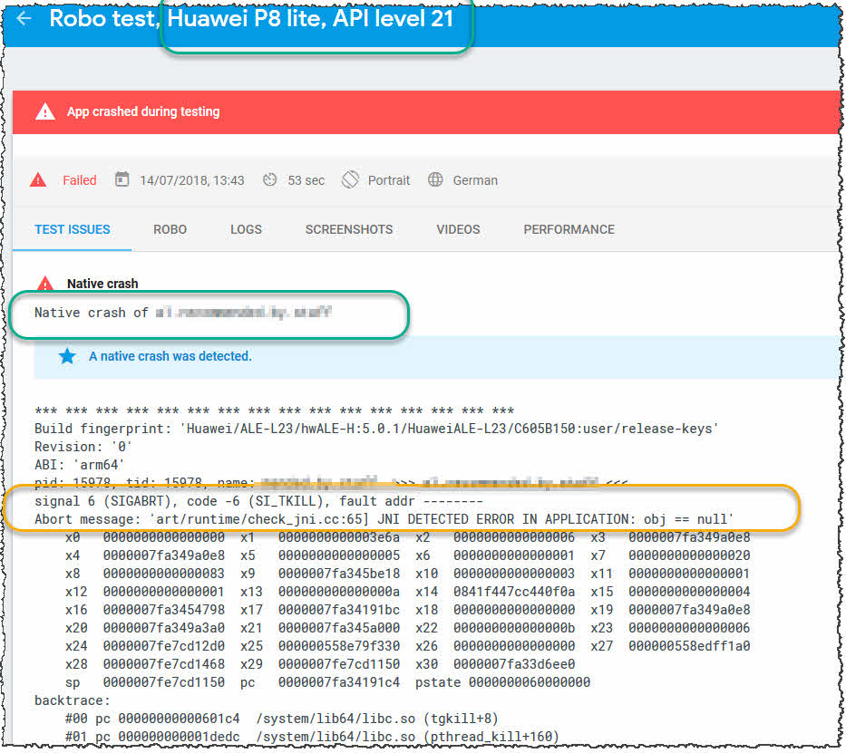Switch to the LOGS tab
Screen dimensions: 846x753
coord(246,229)
